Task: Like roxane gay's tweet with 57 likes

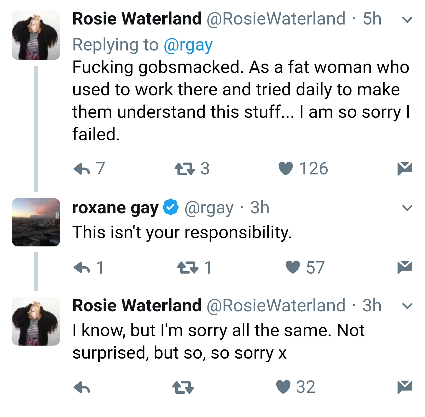Action: [x=293, y=268]
